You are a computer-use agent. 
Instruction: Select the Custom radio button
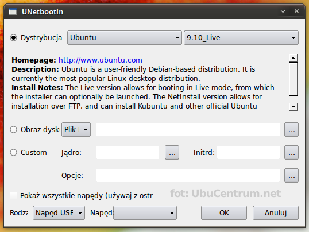(14, 152)
